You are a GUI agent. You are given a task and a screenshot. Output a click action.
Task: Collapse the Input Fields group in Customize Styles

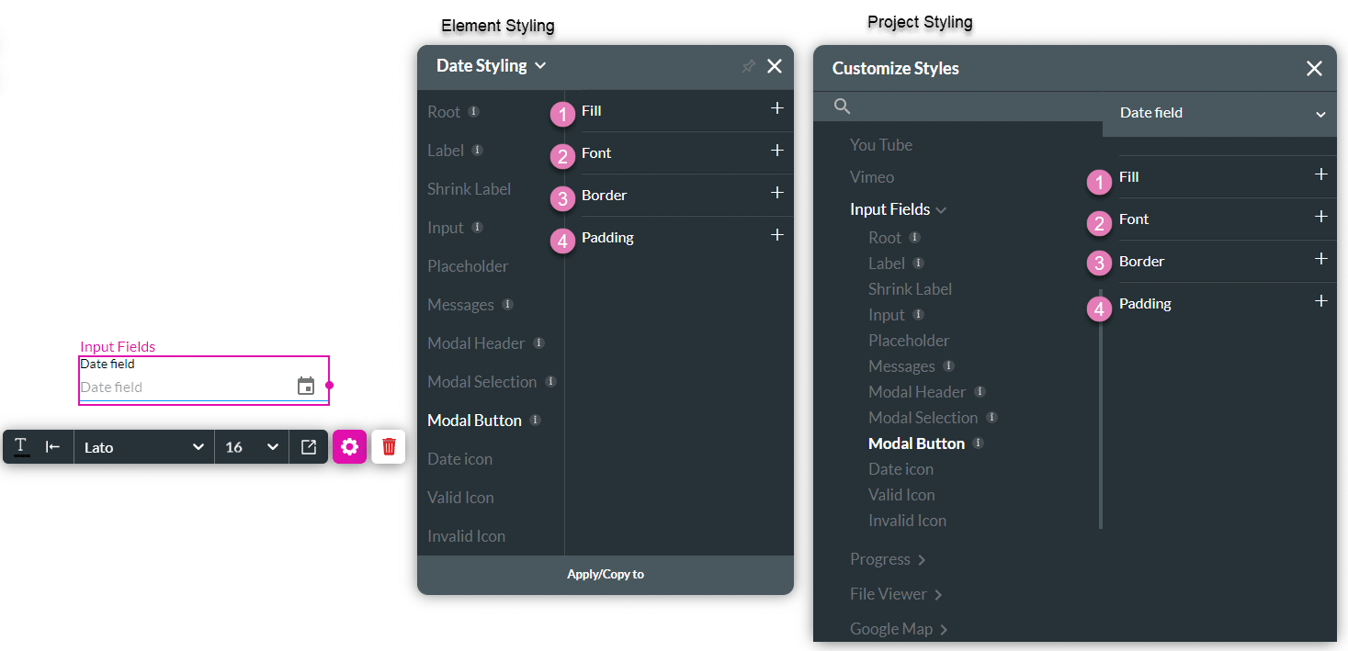(940, 208)
